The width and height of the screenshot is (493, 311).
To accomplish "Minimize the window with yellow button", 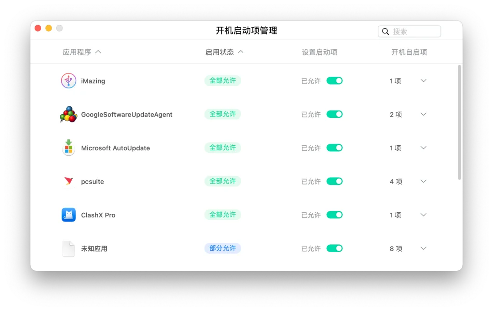I will (x=49, y=28).
